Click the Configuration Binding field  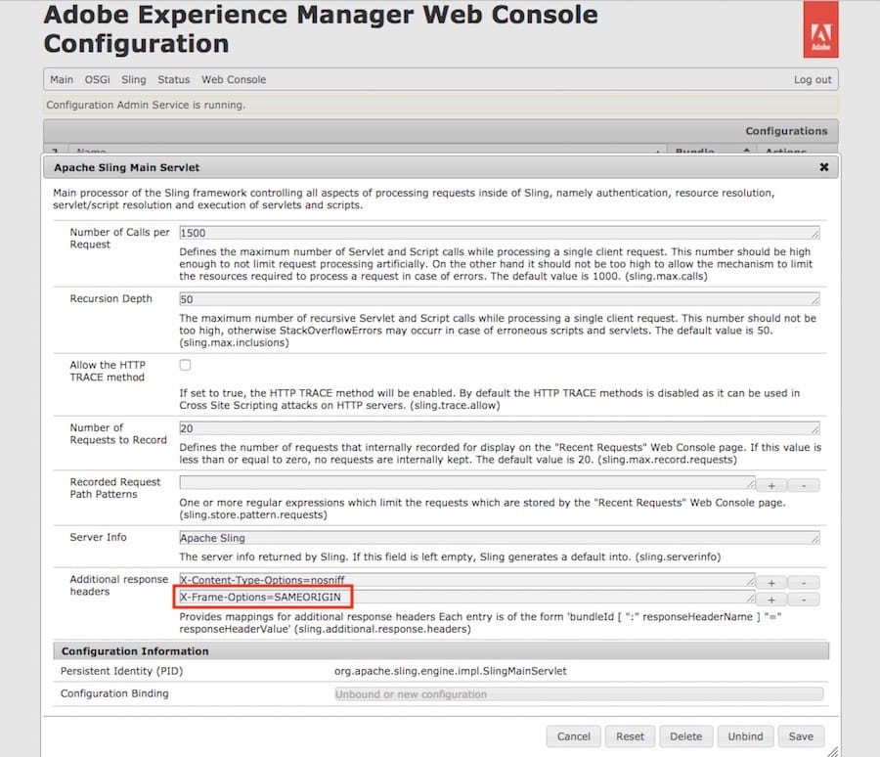point(579,694)
